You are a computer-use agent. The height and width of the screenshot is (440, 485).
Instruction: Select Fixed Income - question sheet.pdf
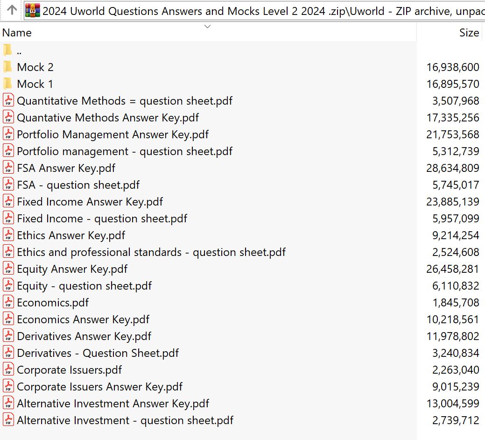(102, 218)
